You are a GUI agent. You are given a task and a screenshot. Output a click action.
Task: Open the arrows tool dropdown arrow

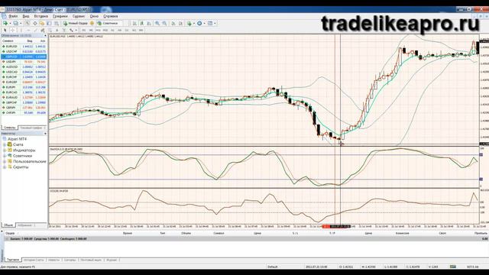(76, 31)
